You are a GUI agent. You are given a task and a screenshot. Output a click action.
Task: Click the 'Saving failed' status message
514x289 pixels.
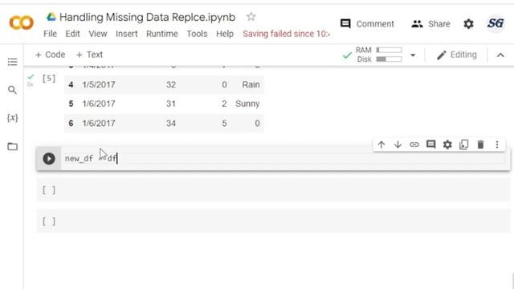pyautogui.click(x=286, y=34)
